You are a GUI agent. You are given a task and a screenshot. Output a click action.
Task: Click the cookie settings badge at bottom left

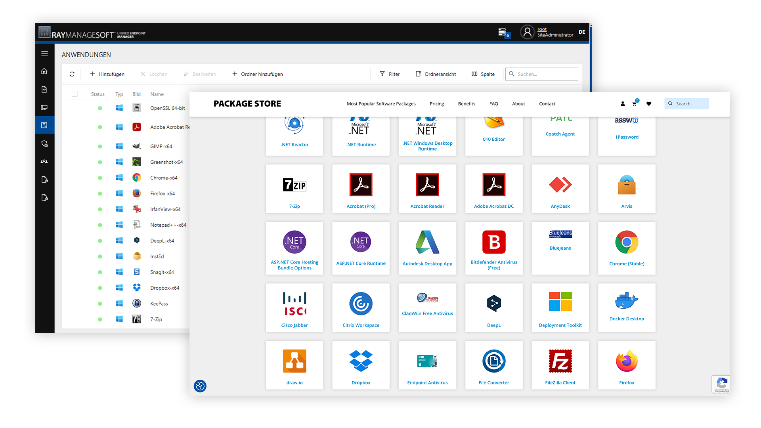(x=200, y=386)
